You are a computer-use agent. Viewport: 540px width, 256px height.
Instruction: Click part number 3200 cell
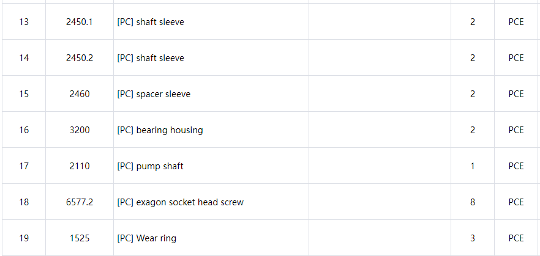point(80,130)
